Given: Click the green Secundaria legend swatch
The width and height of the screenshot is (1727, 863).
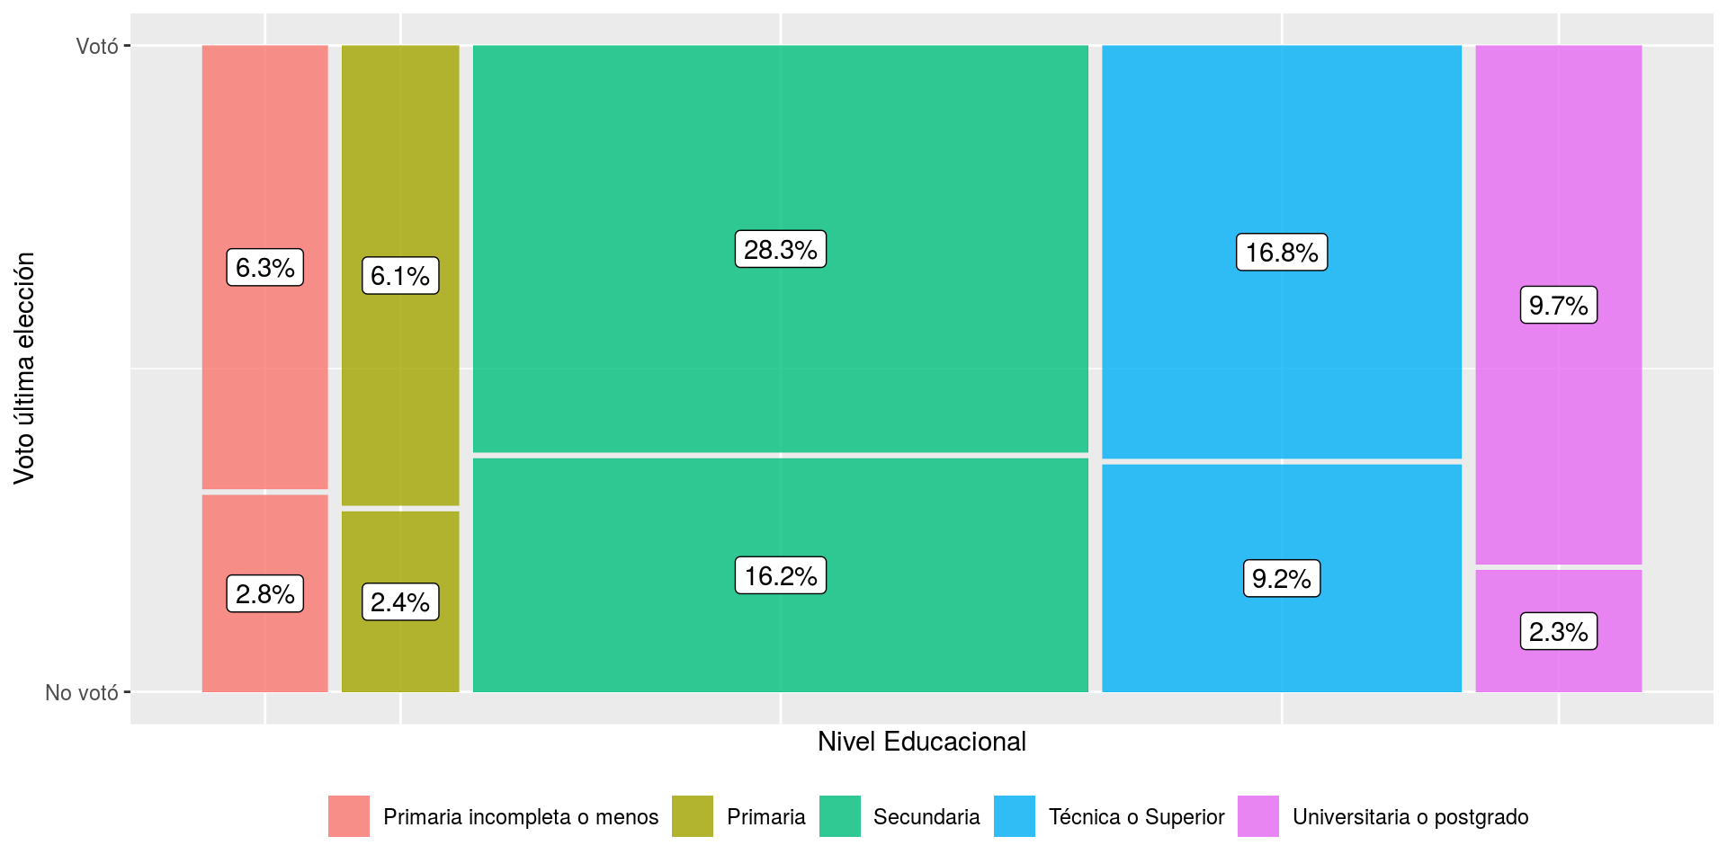Looking at the screenshot, I should pyautogui.click(x=840, y=816).
